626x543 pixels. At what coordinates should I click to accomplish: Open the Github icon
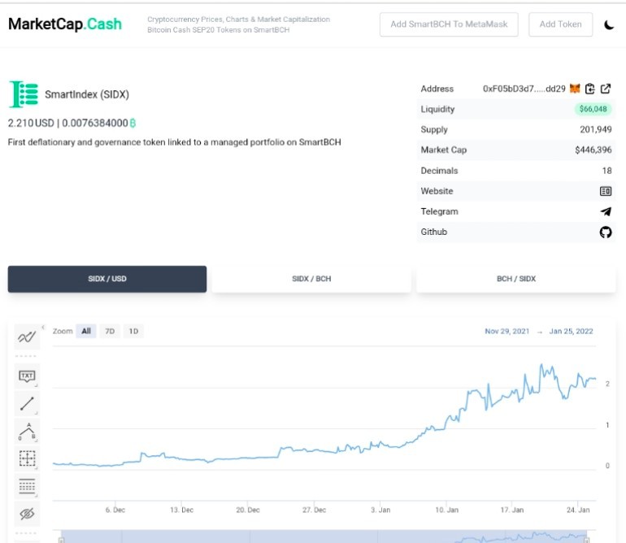click(x=606, y=232)
